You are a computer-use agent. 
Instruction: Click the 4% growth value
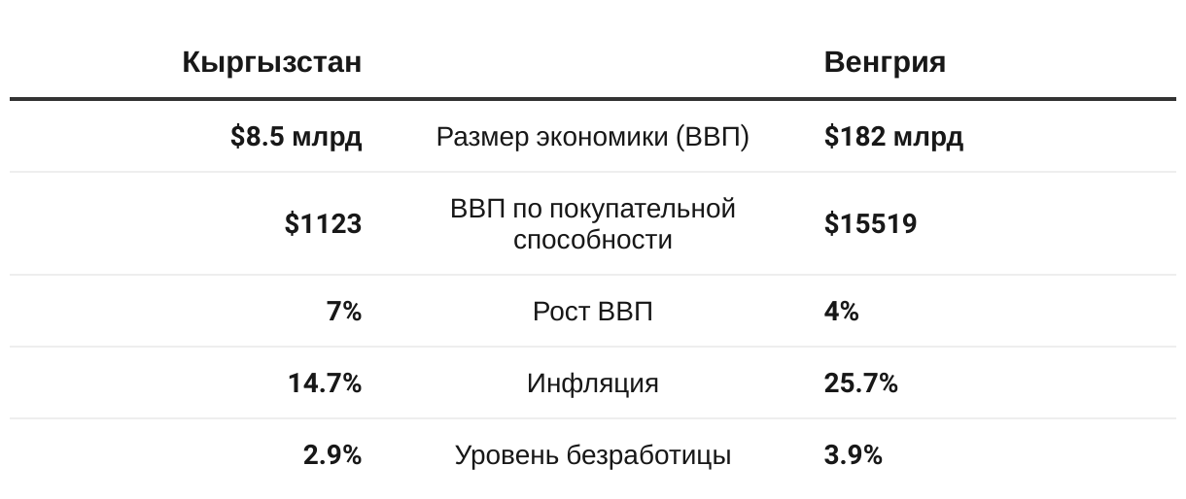[841, 312]
